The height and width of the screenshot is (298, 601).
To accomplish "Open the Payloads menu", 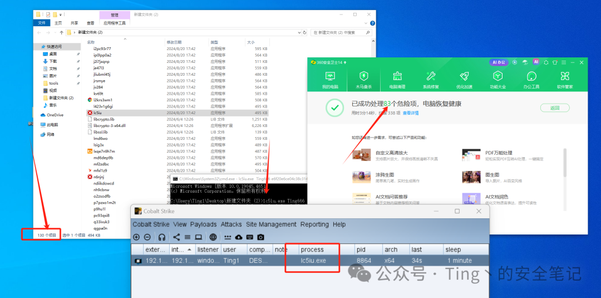I will click(x=203, y=224).
